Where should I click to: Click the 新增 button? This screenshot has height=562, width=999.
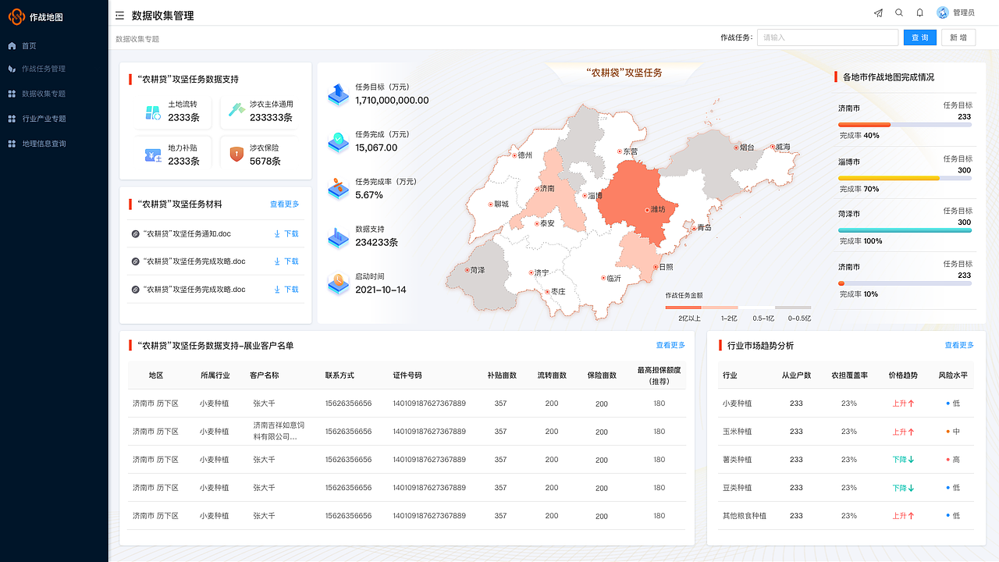coord(958,37)
